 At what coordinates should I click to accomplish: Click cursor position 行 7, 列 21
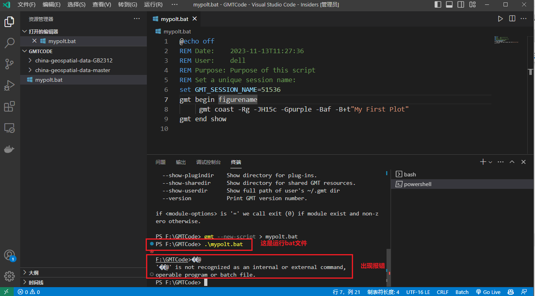(x=346, y=292)
